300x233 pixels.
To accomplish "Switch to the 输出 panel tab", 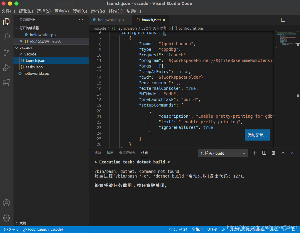I will coord(110,153).
